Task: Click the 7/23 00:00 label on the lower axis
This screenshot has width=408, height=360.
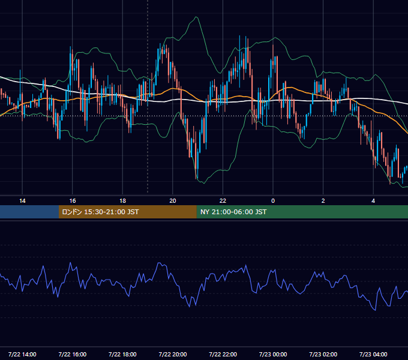Action: click(x=273, y=354)
